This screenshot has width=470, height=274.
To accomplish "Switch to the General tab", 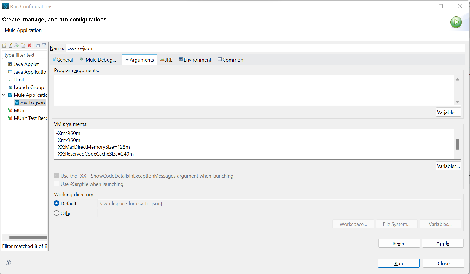I will coord(63,60).
